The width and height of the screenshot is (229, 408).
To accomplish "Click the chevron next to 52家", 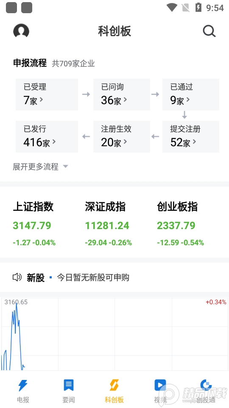I will tap(194, 142).
